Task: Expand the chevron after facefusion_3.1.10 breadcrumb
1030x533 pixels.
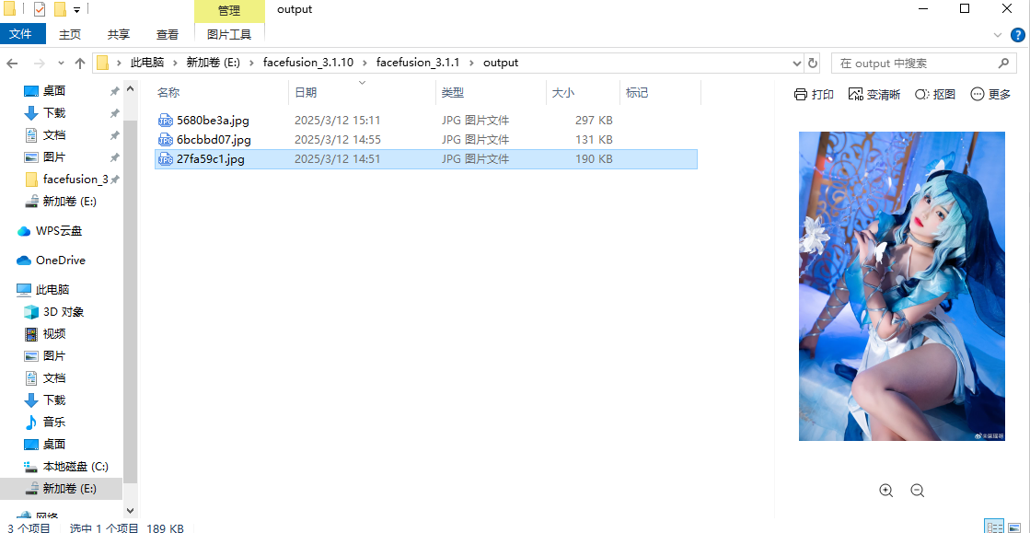Action: pyautogui.click(x=365, y=64)
